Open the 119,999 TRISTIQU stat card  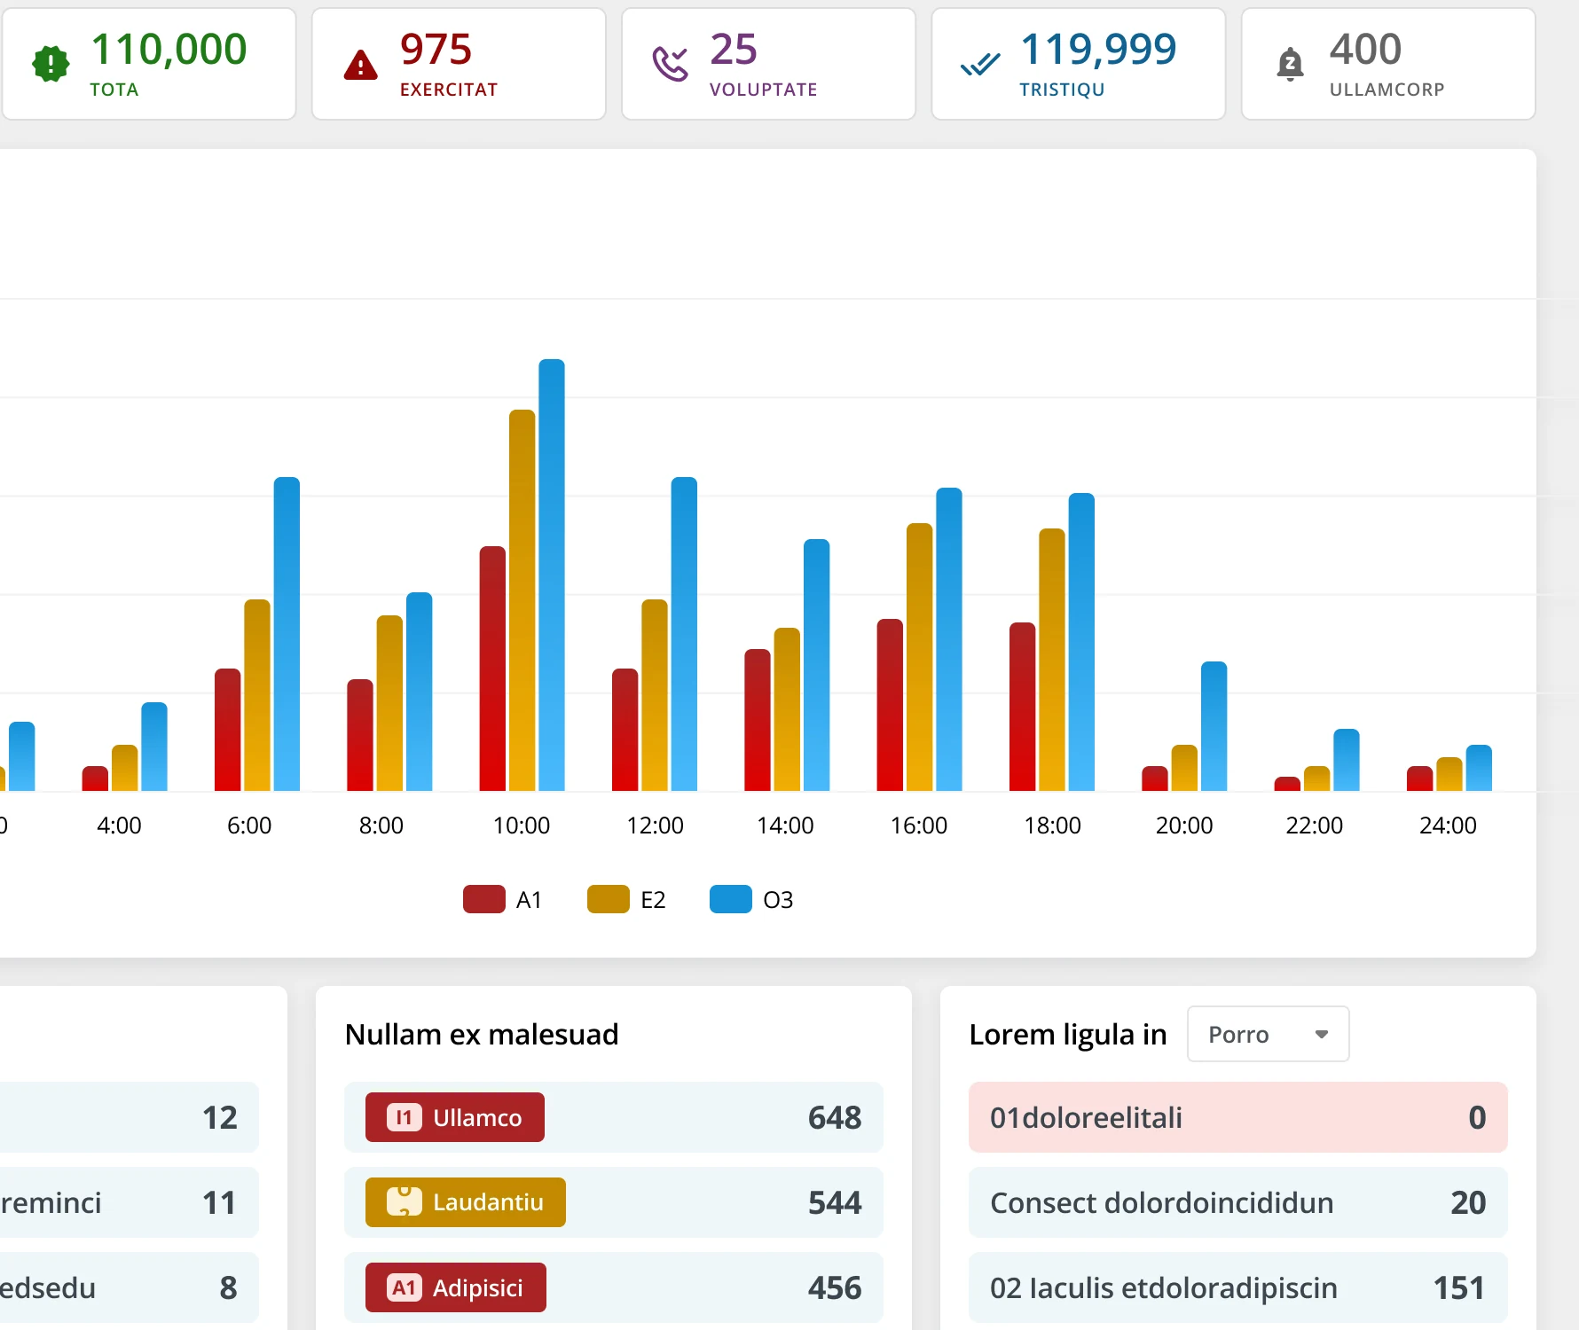1078,64
